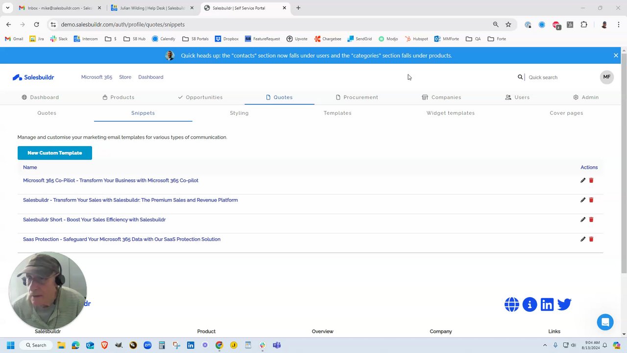
Task: Open a new browser tab
Action: point(298,8)
